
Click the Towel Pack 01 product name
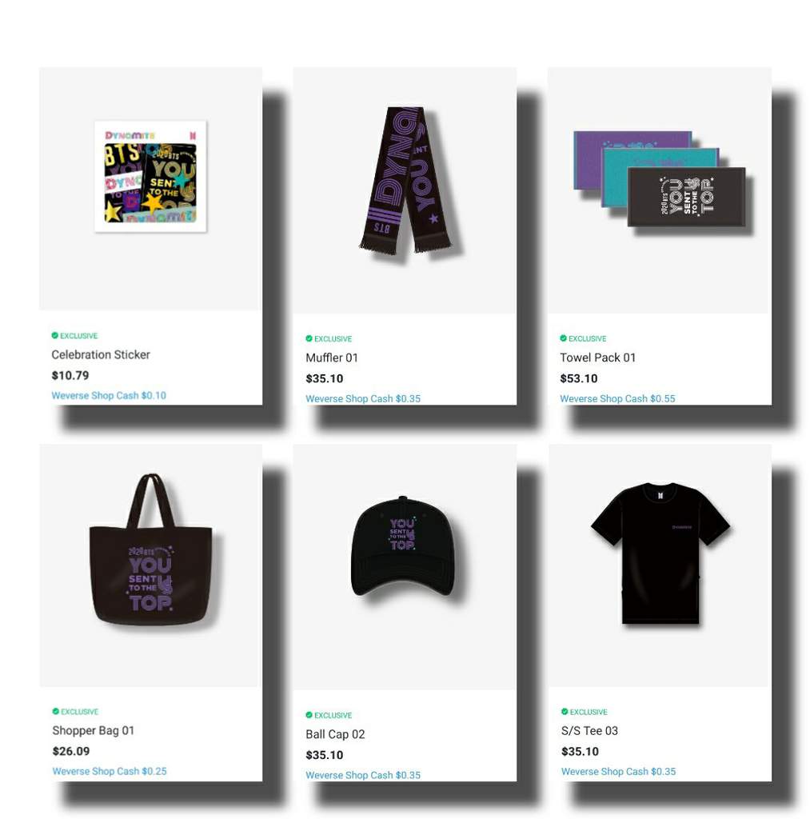pos(597,358)
